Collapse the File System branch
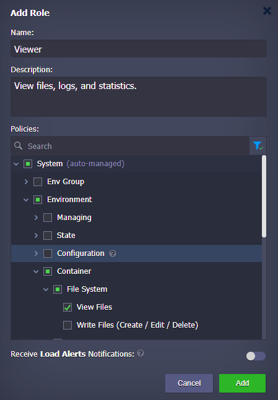 46,289
